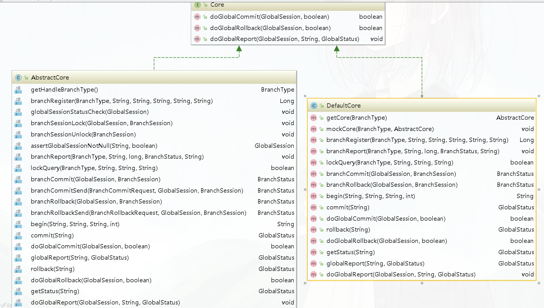Click method icon beside DefaultCore lockQuery
The height and width of the screenshot is (308, 544).
314,163
